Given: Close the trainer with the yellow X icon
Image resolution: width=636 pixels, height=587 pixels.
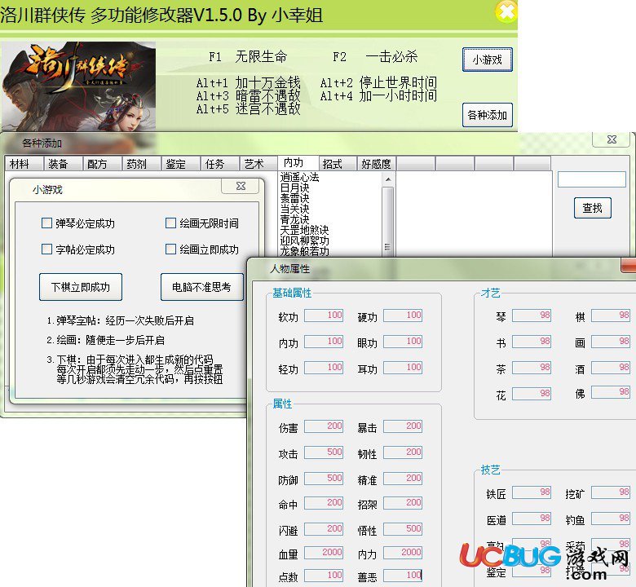Looking at the screenshot, I should 506,11.
